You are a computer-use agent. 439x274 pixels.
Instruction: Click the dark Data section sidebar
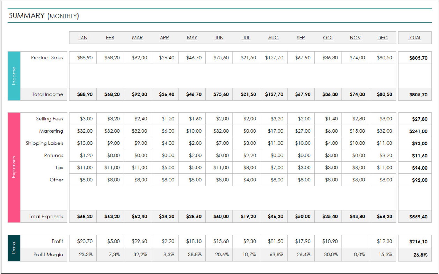pyautogui.click(x=14, y=248)
